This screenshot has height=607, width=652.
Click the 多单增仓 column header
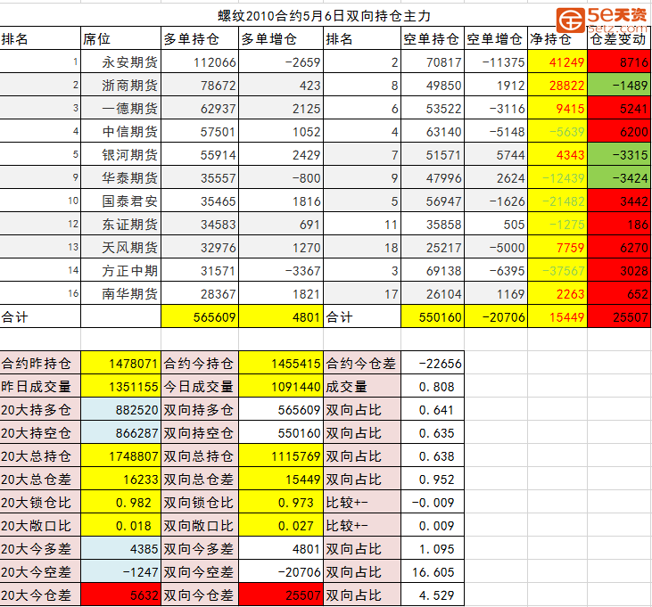[x=281, y=38]
